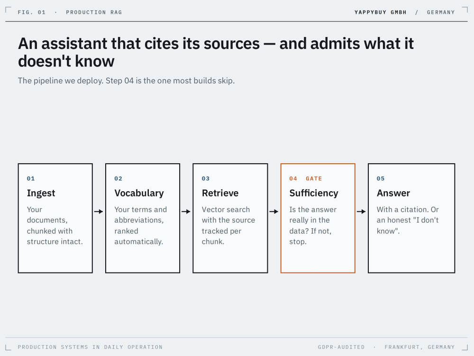Click the footer "FRANKFURT, GERMANY" text

pyautogui.click(x=419, y=347)
